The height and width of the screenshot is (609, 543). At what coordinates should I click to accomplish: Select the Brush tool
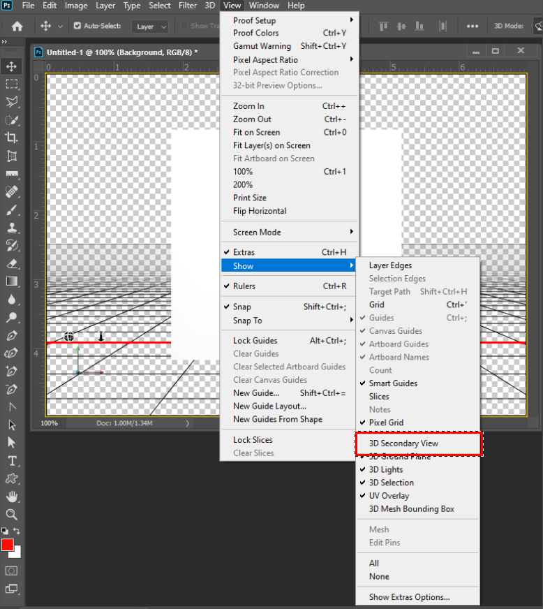tap(12, 210)
